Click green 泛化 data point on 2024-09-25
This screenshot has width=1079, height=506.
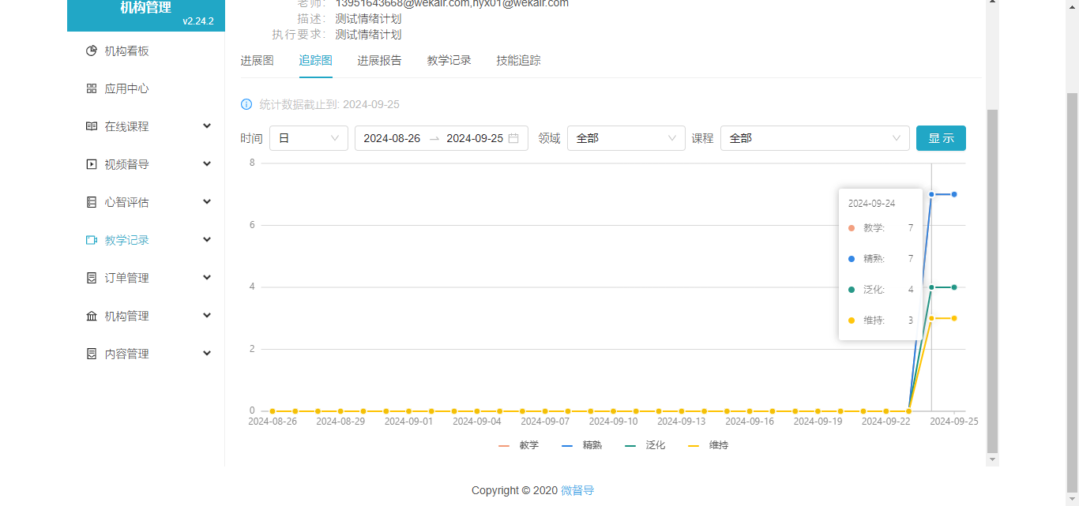954,287
